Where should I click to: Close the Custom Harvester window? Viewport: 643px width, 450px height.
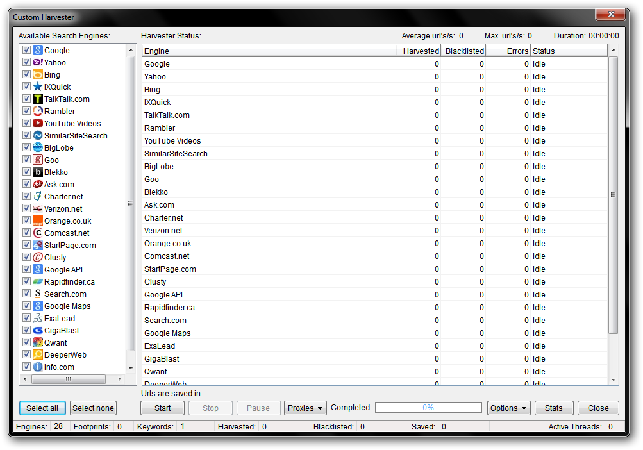pyautogui.click(x=610, y=14)
